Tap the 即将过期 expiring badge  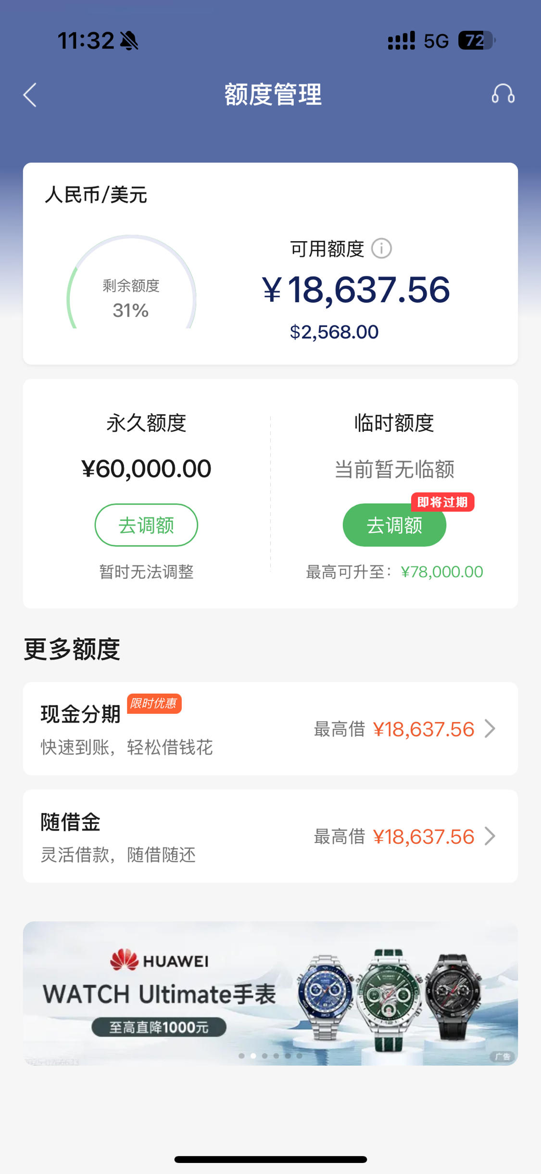point(442,502)
